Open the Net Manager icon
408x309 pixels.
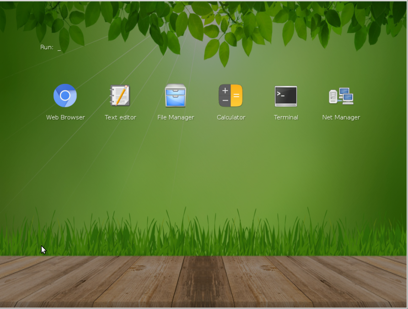tap(341, 96)
